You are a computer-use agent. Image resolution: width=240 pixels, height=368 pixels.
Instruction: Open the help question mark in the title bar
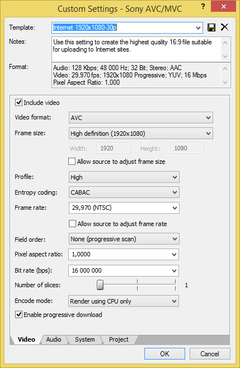click(203, 7)
